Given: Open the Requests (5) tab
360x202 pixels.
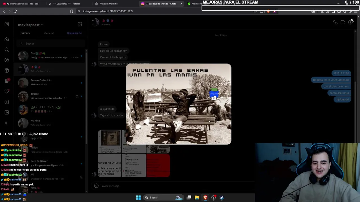Looking at the screenshot, I should pos(74,33).
